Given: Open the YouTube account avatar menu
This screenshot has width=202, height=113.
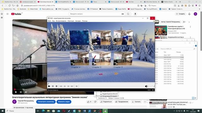Looking at the screenshot, I should pyautogui.click(x=195, y=14).
